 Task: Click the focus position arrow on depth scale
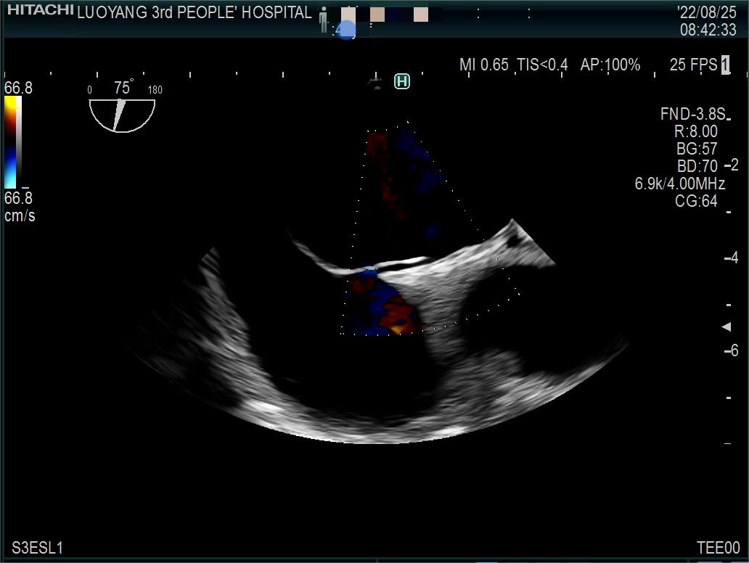click(726, 327)
